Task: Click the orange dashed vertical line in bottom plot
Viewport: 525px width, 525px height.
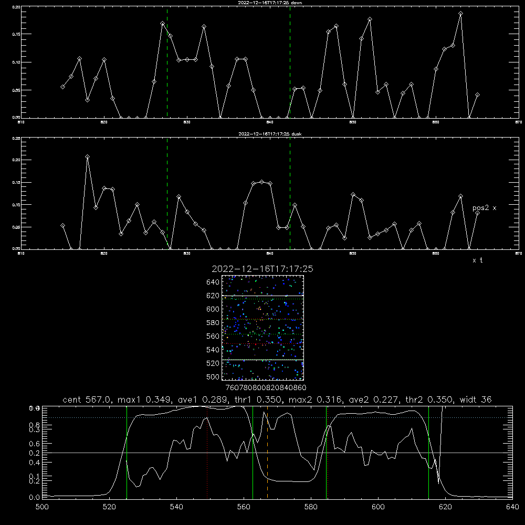Action: [267, 452]
